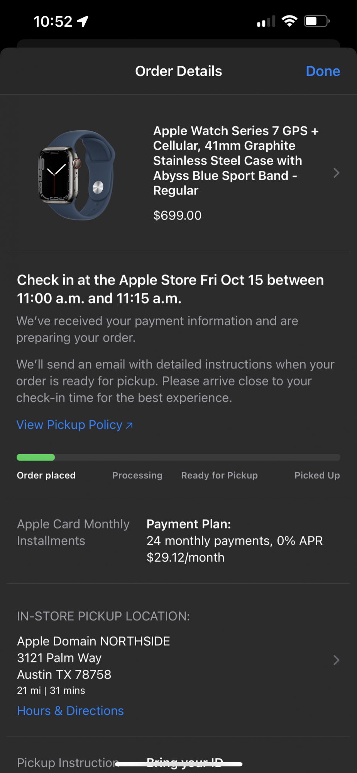The width and height of the screenshot is (357, 773).
Task: Tap the Wi-Fi status icon
Action: click(289, 21)
